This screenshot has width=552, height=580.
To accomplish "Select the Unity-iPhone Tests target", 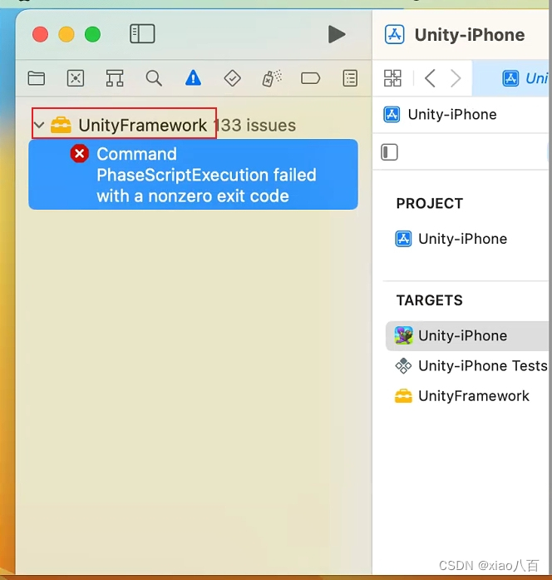I will click(471, 366).
